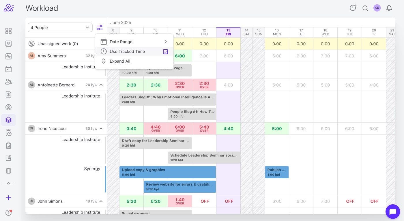The height and width of the screenshot is (221, 404).
Task: Open the workload filter settings icon
Action: click(100, 28)
